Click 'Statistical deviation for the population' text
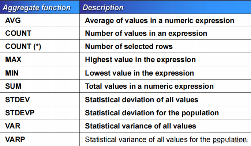 [x=152, y=113]
